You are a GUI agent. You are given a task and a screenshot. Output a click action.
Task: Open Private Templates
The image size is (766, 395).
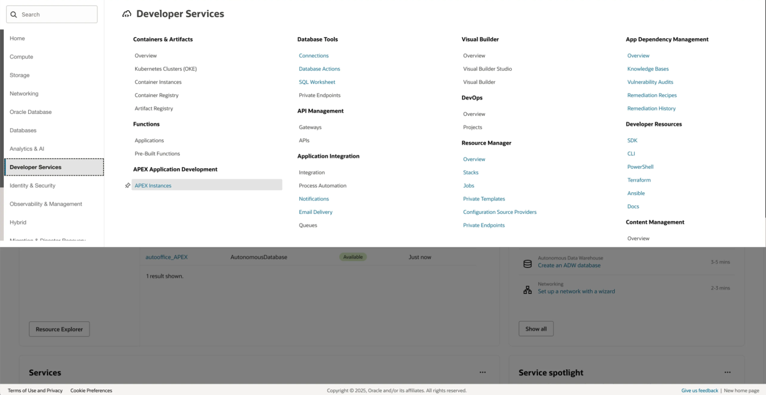point(484,199)
